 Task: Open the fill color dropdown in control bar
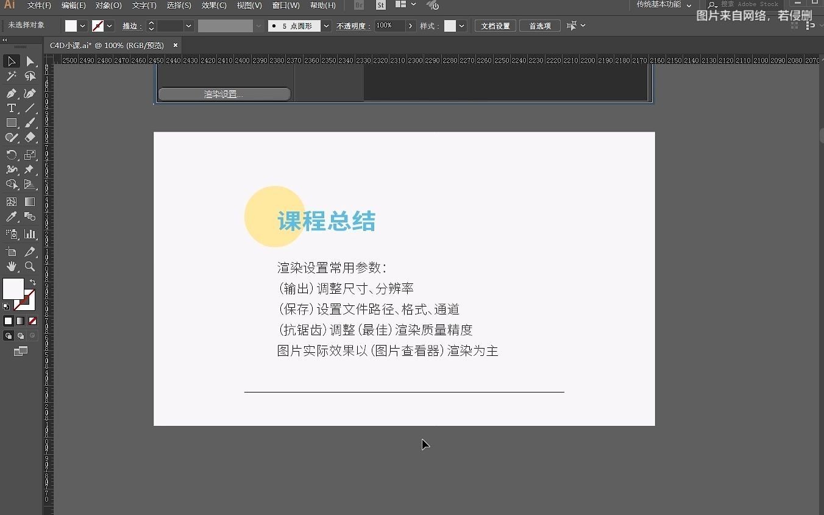[83, 26]
